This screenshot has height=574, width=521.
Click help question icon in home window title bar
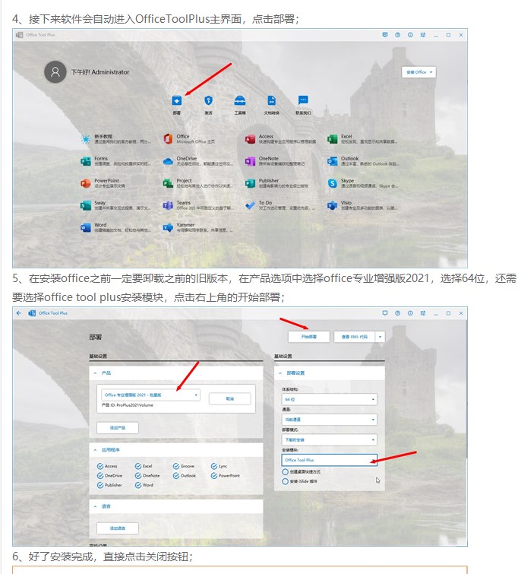click(x=397, y=35)
